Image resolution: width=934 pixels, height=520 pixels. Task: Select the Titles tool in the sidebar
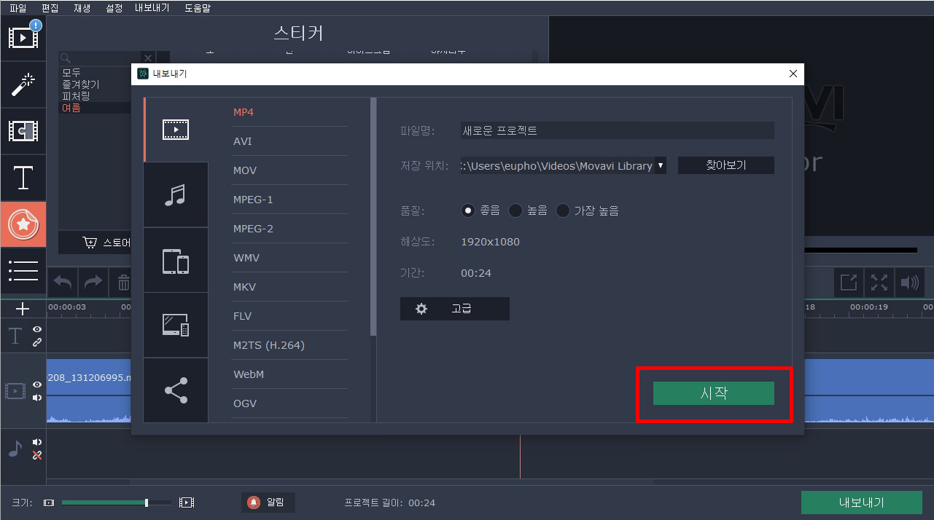pyautogui.click(x=23, y=177)
